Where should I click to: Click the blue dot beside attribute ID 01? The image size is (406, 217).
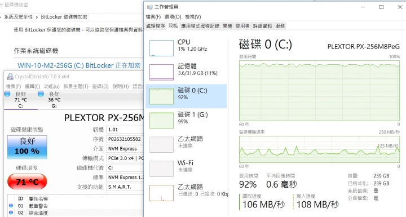[11, 206]
